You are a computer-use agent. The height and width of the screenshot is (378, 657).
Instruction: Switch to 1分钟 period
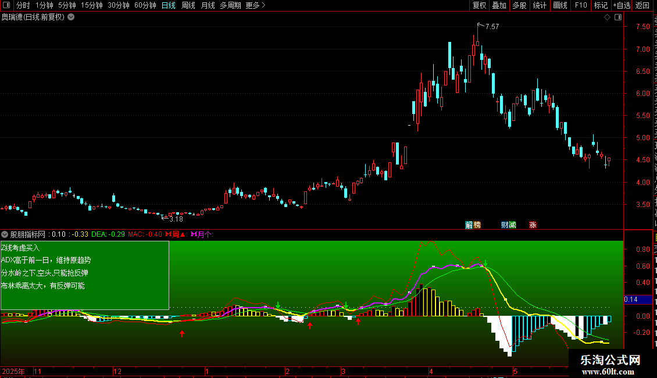coord(44,5)
